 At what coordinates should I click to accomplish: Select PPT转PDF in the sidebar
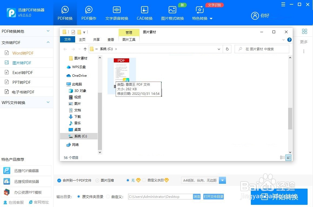point(26,82)
